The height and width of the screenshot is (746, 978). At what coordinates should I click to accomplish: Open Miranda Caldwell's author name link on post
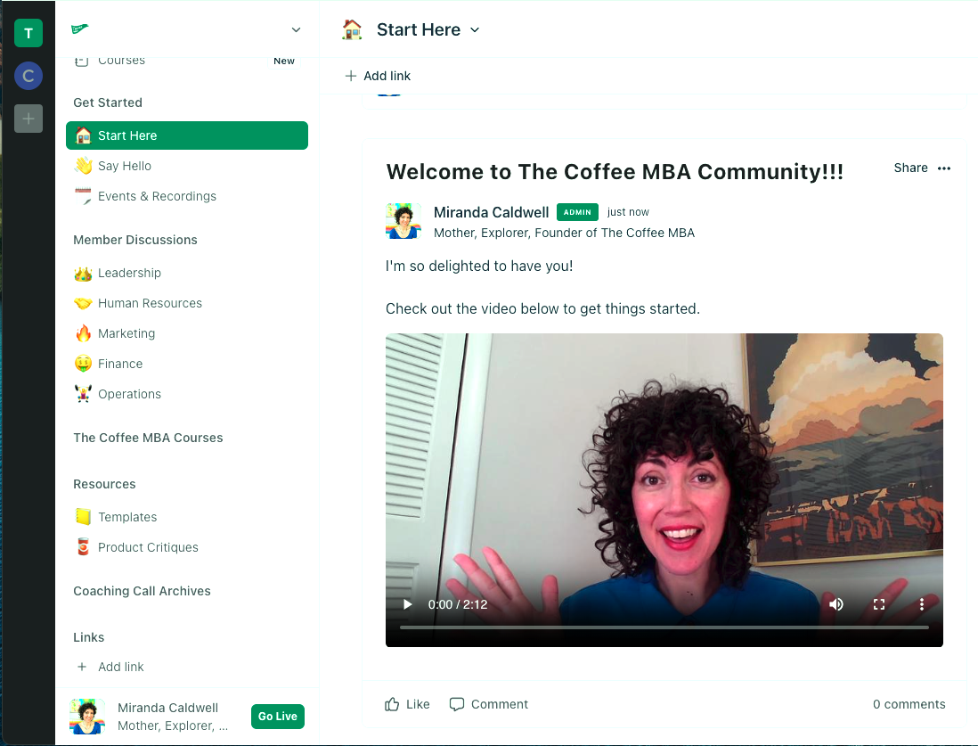pos(491,212)
